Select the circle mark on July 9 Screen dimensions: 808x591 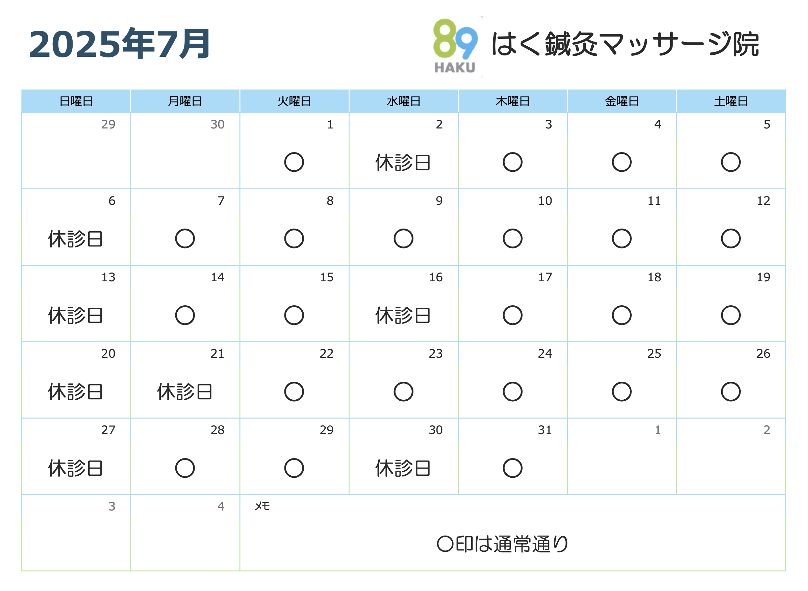pyautogui.click(x=404, y=239)
